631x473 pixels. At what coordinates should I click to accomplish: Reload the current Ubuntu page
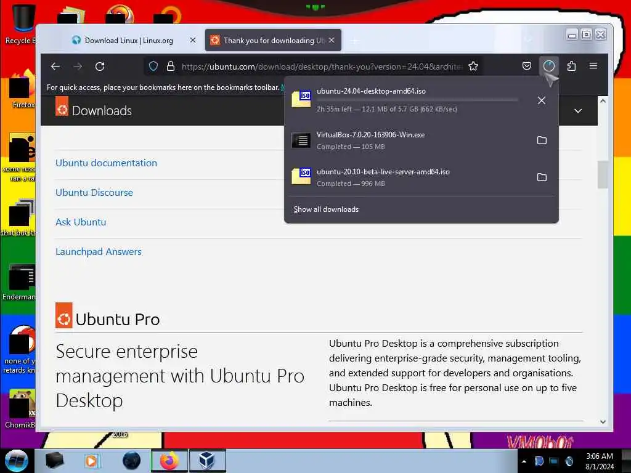(x=100, y=67)
